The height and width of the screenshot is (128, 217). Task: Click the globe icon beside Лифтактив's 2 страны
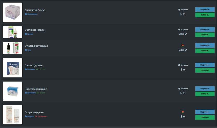179,10
